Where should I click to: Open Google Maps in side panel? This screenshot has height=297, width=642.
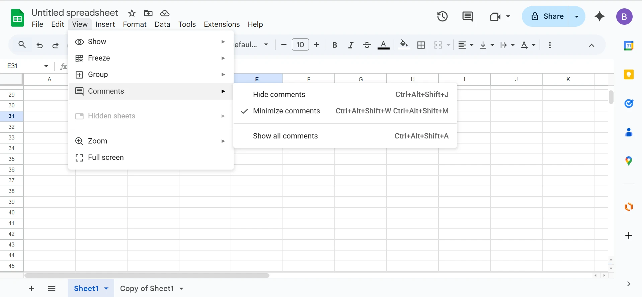(x=629, y=161)
